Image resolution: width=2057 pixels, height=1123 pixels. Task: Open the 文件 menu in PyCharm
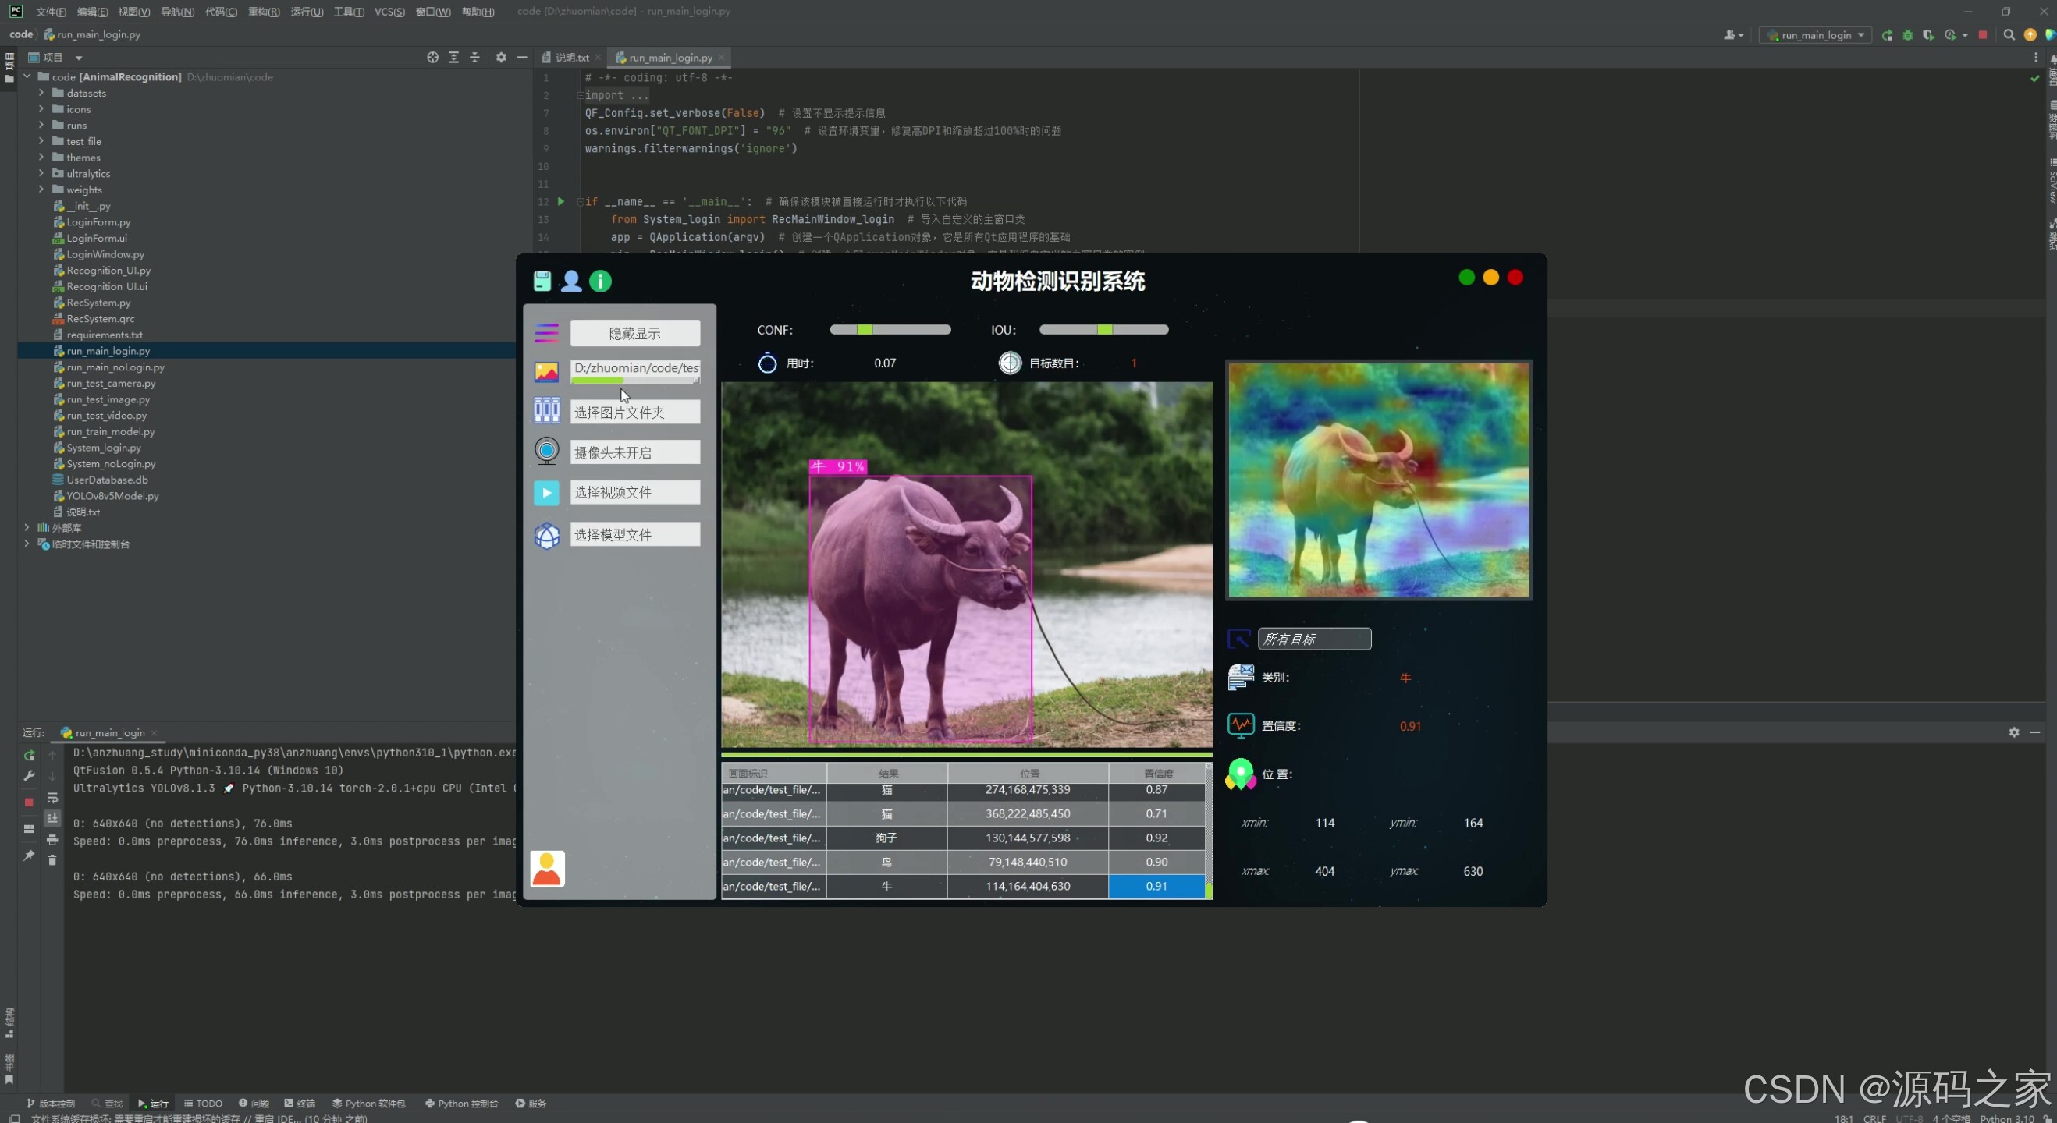point(49,11)
